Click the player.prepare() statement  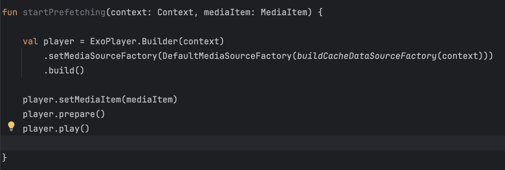pyautogui.click(x=64, y=114)
